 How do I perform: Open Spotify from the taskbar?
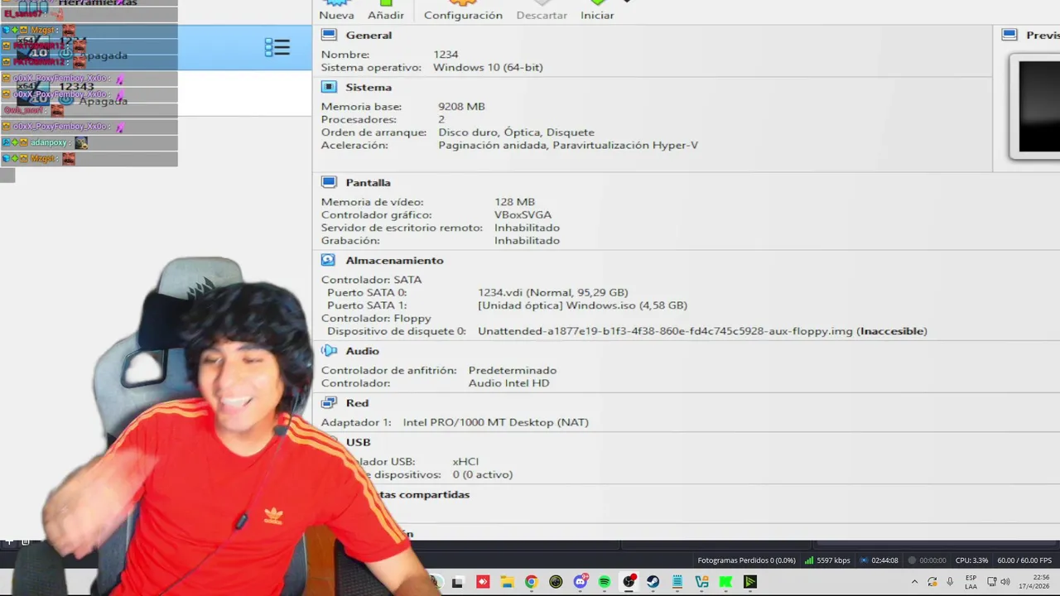coord(604,582)
